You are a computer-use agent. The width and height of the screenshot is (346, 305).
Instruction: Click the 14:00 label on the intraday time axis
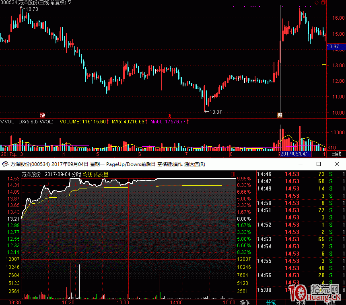[176, 302]
